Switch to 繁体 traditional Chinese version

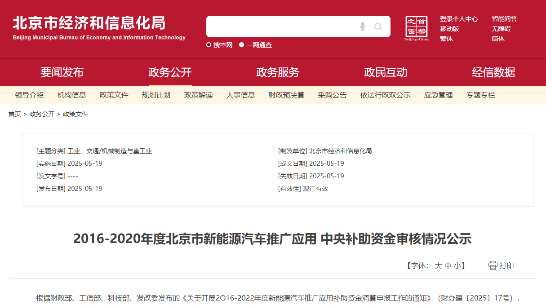pos(446,39)
